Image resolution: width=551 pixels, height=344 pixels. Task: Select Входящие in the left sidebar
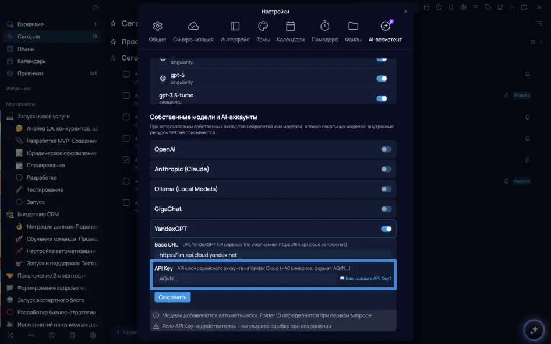pos(30,24)
